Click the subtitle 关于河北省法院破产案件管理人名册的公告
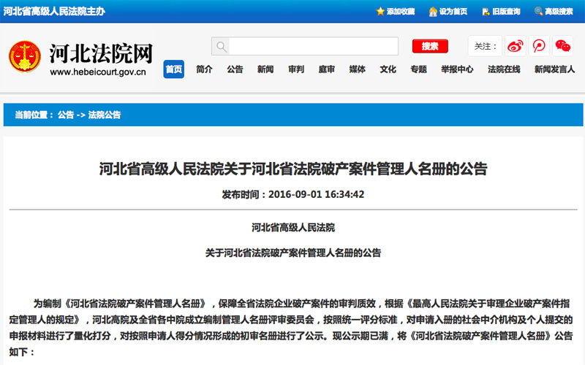The width and height of the screenshot is (585, 365). (x=293, y=253)
